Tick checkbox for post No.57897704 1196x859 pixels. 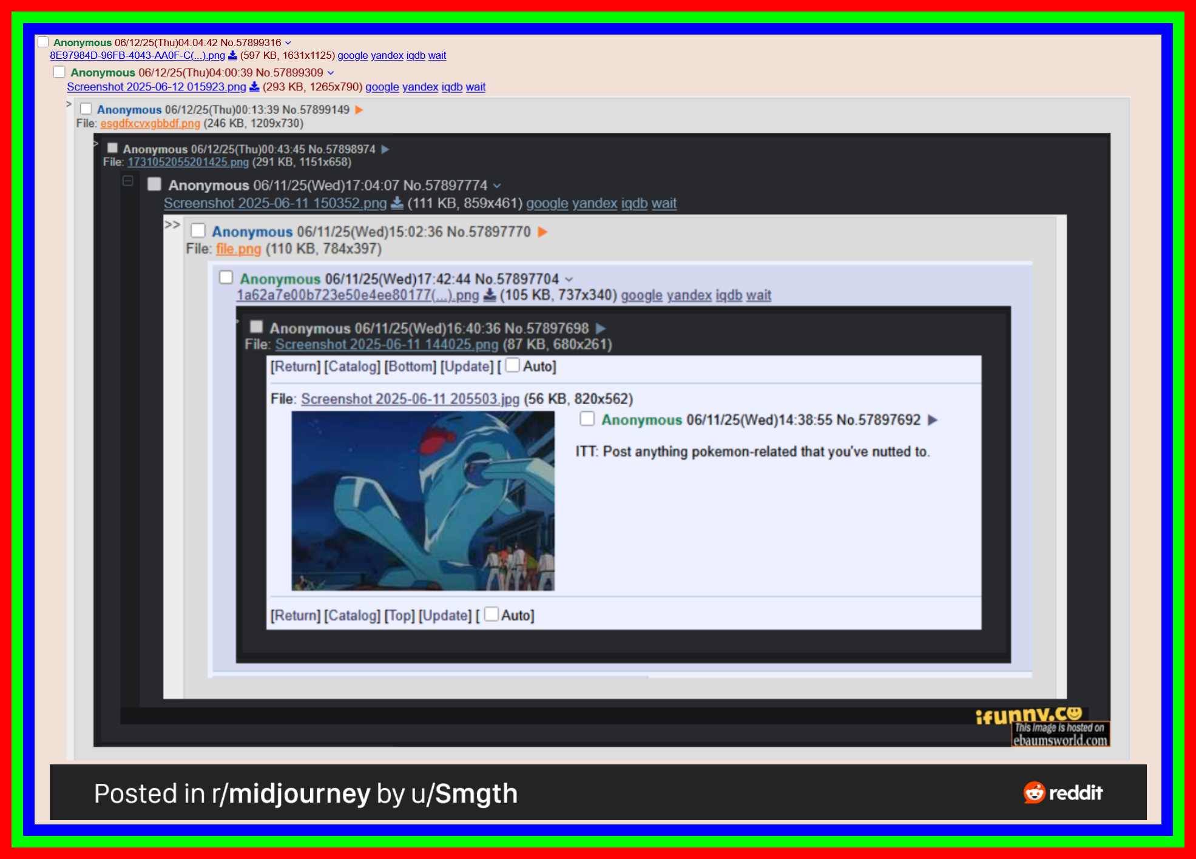[x=226, y=277]
